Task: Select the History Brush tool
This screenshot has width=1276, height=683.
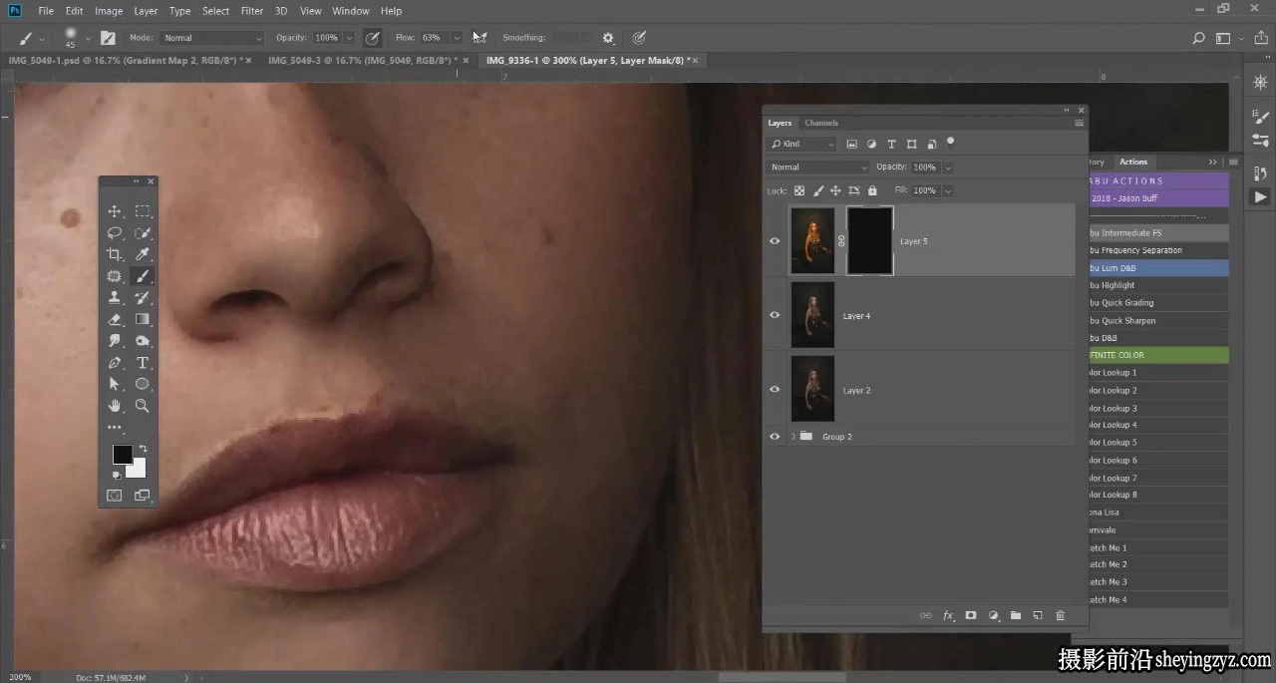Action: 143,298
